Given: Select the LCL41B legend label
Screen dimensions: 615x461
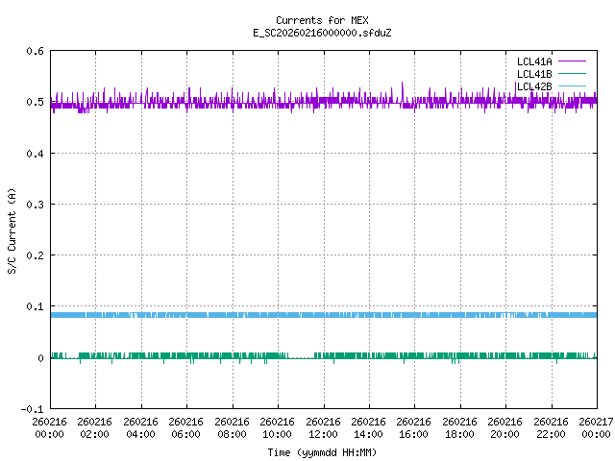Looking at the screenshot, I should click(533, 74).
